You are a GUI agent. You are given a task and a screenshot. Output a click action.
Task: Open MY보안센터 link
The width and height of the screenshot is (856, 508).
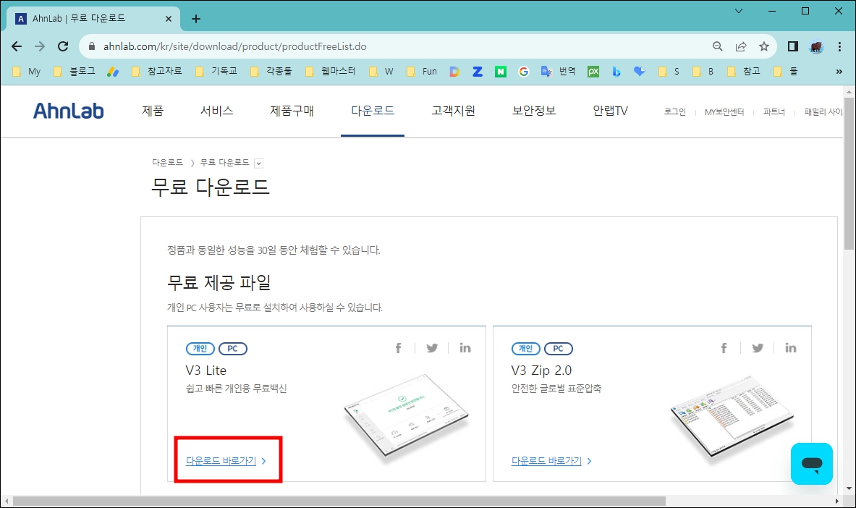724,111
